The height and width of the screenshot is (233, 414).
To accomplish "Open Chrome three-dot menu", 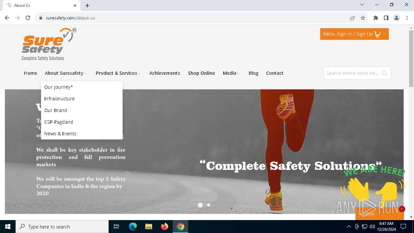I will (x=407, y=18).
